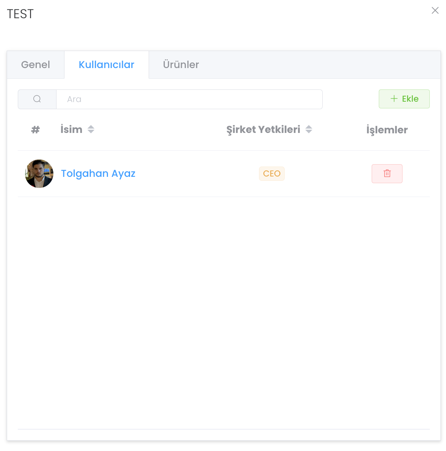Open the Ürünler tab
This screenshot has height=451, width=446.
pos(181,65)
